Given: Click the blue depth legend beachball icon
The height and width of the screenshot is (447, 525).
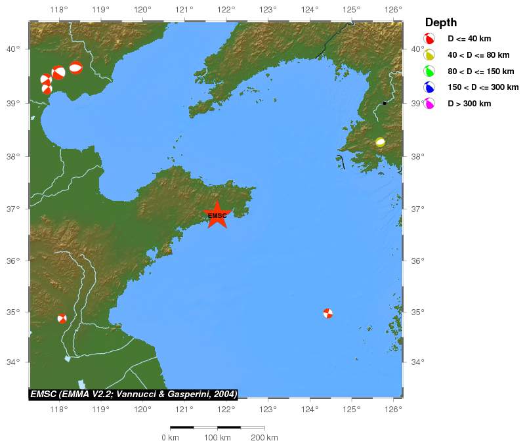Looking at the screenshot, I should click(429, 87).
